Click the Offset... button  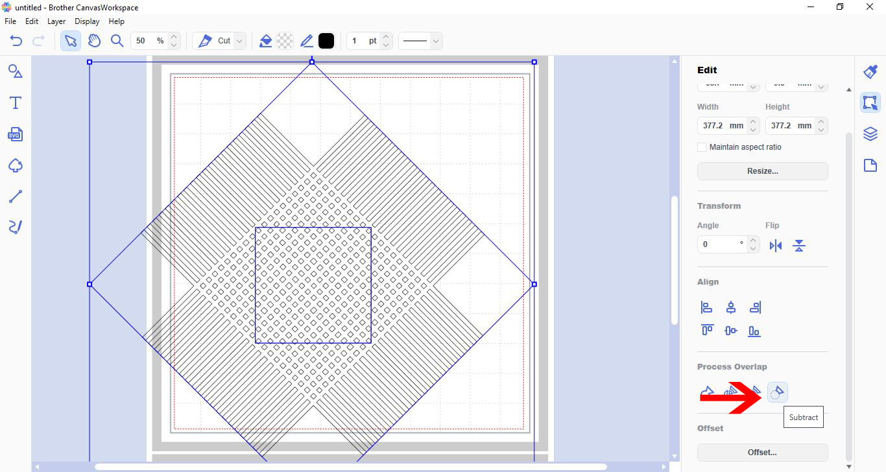[x=763, y=453]
